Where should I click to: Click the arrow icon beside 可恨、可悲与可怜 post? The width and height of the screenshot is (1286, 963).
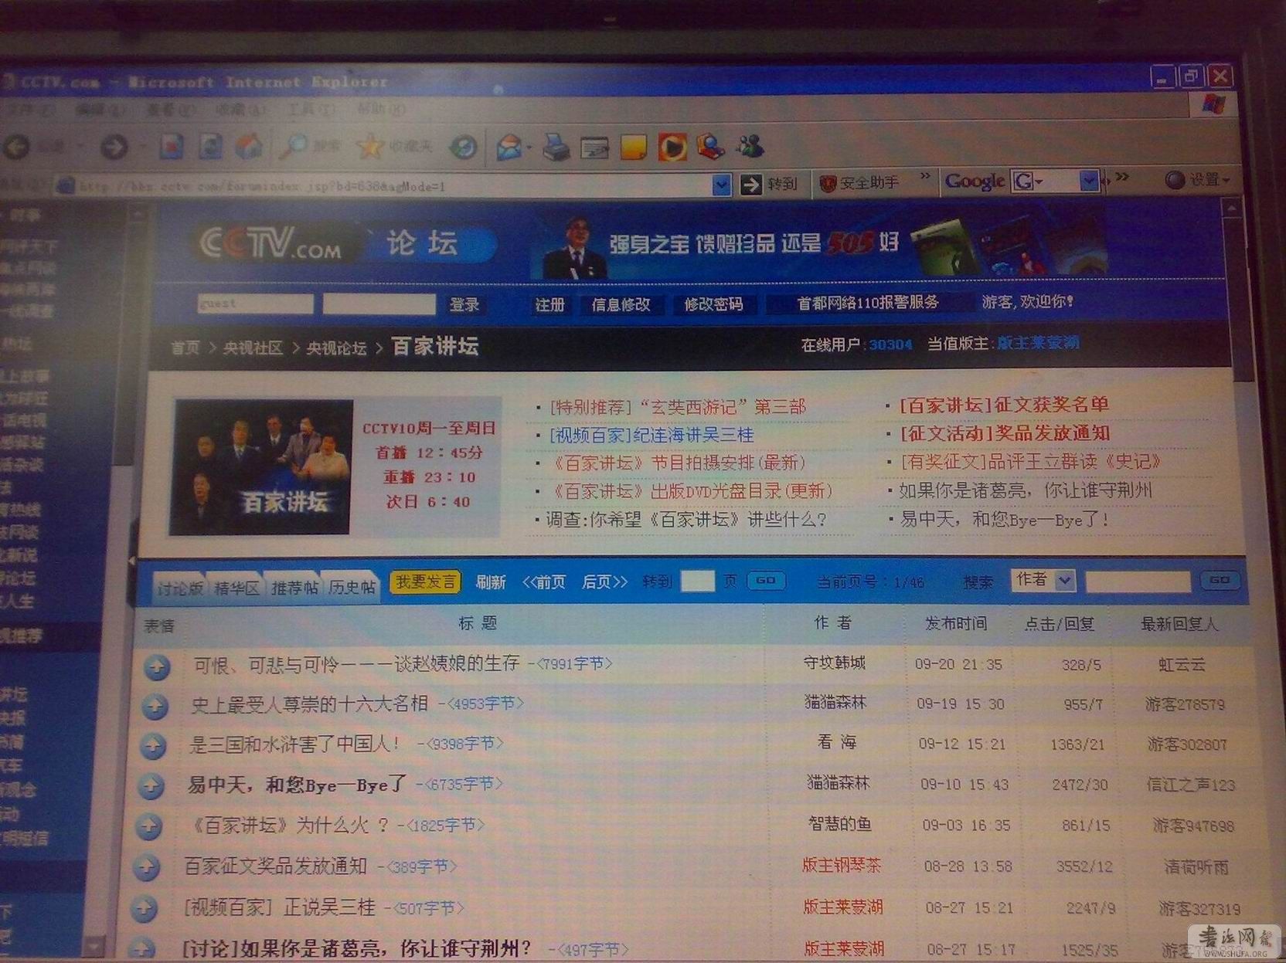pos(157,667)
